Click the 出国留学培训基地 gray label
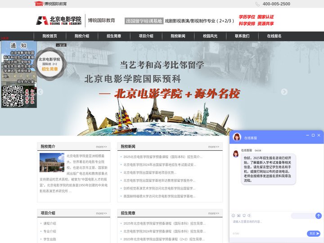The image size is (324, 243). pyautogui.click(x=144, y=21)
